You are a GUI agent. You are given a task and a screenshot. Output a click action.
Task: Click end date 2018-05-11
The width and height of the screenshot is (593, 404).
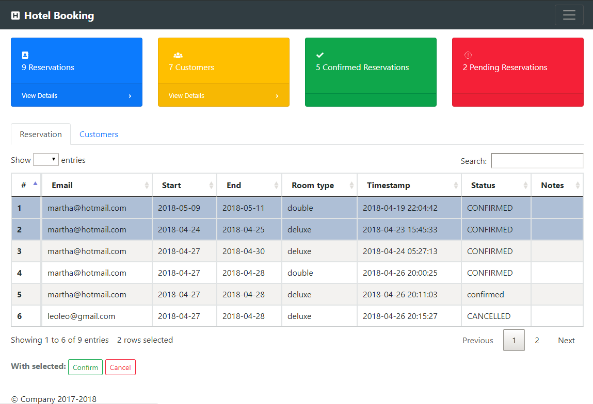pyautogui.click(x=244, y=208)
